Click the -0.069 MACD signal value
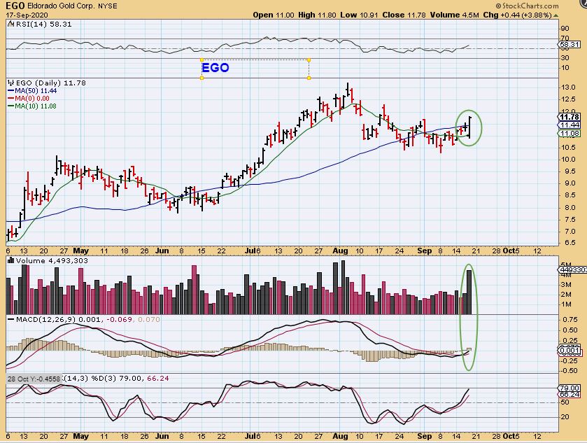 [x=120, y=319]
